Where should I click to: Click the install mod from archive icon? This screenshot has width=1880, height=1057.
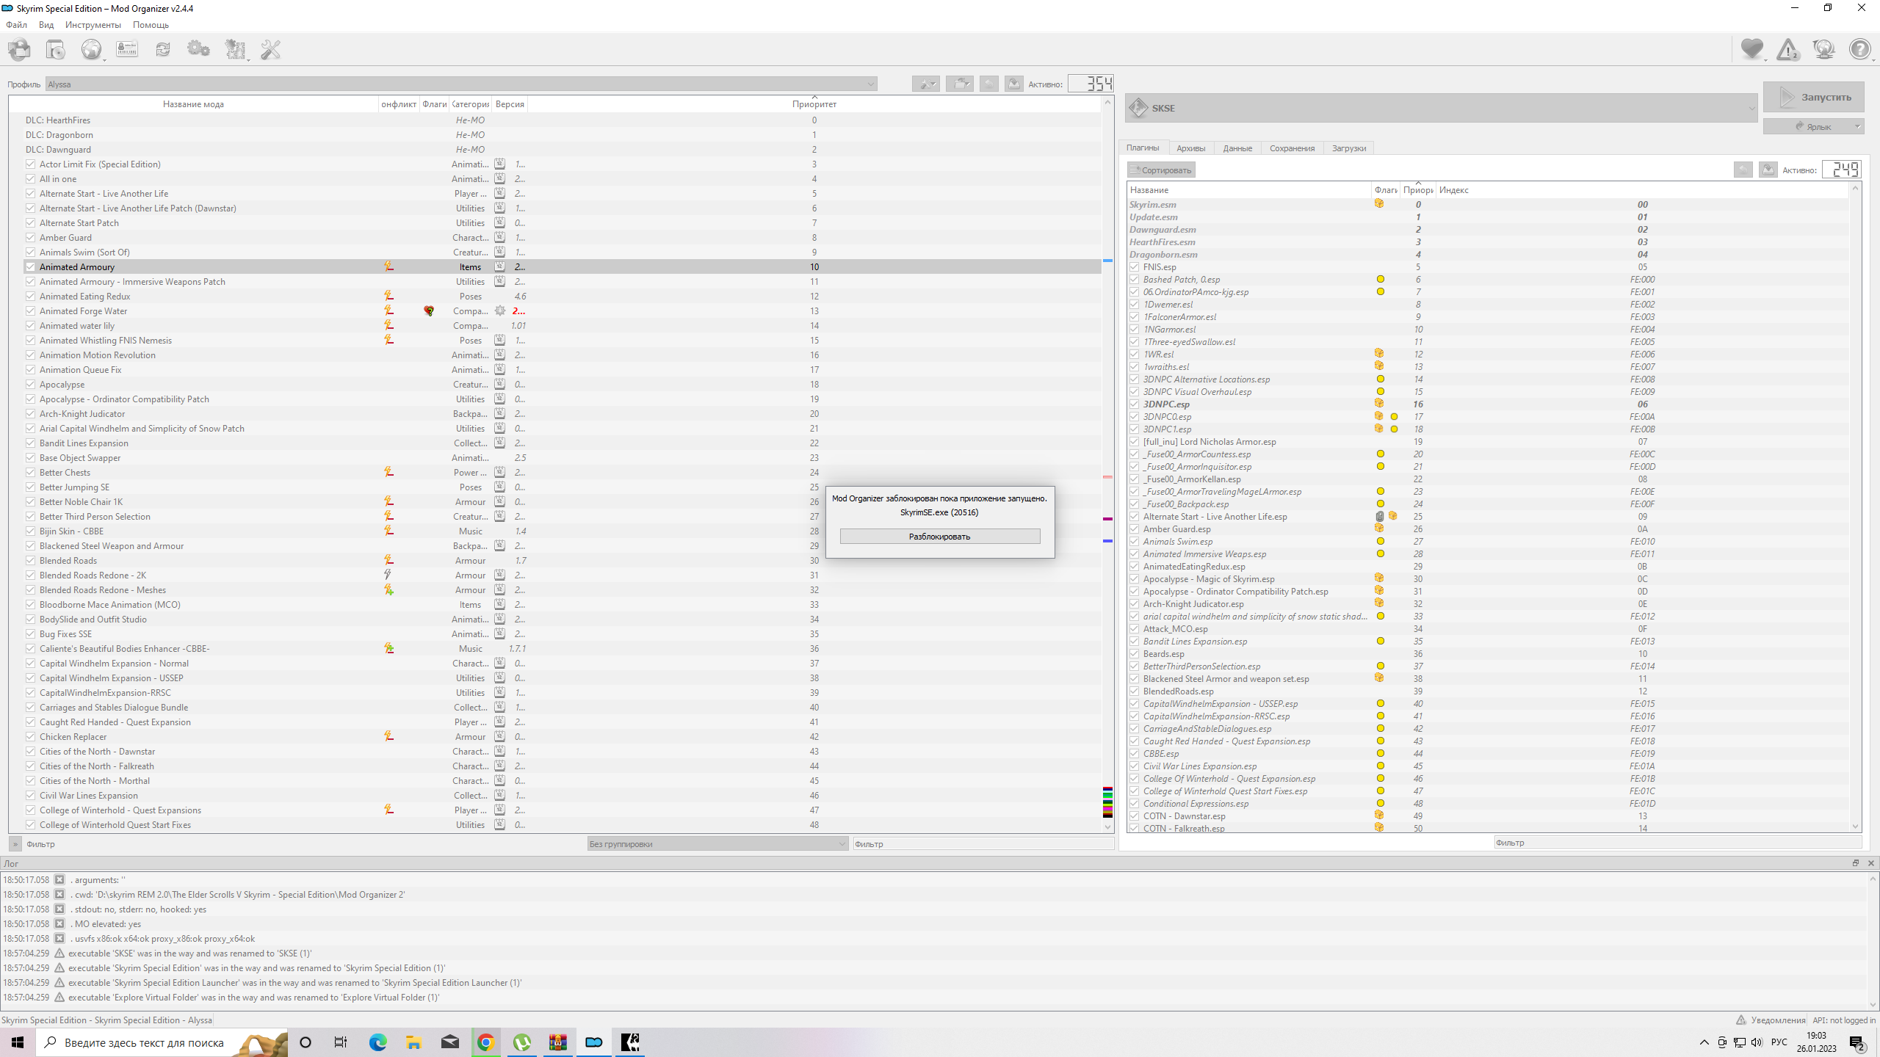(19, 49)
